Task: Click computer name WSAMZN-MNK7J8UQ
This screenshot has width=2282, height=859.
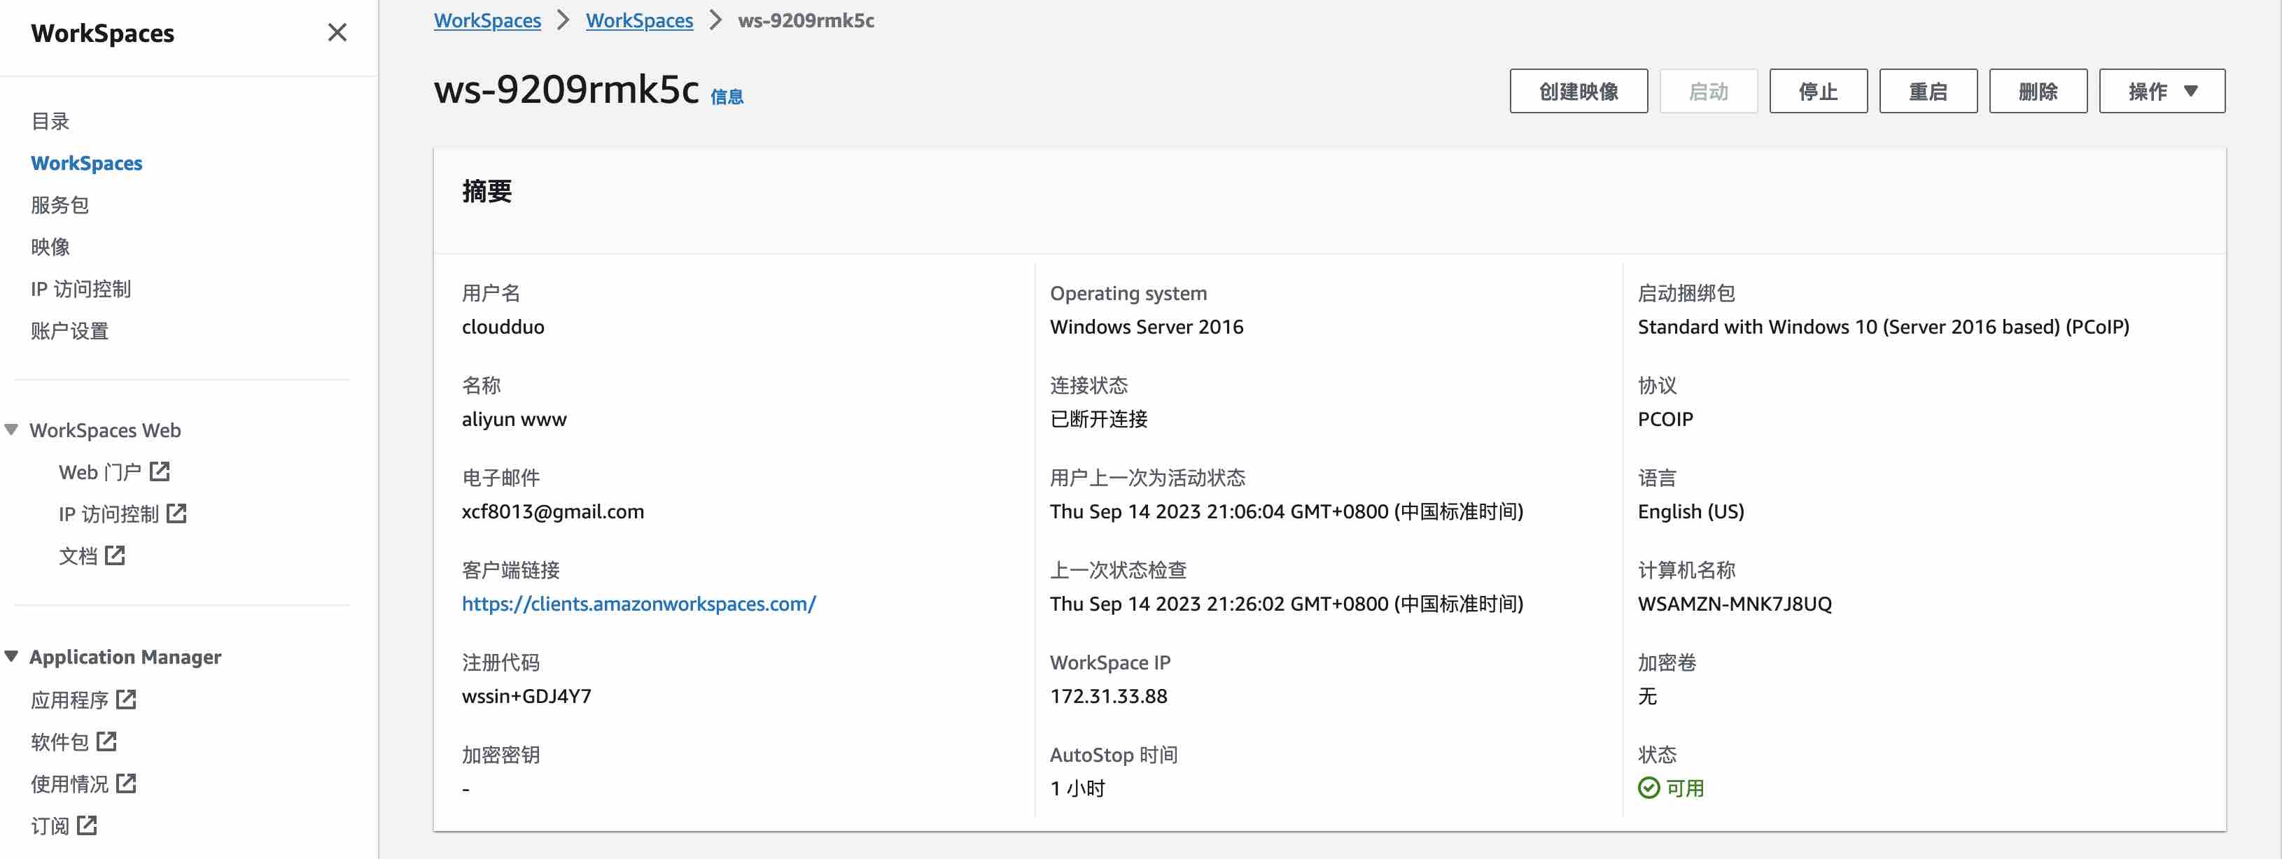Action: 1735,603
